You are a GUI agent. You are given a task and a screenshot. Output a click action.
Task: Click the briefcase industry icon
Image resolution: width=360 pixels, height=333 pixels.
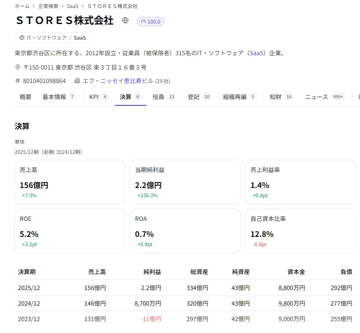[x=22, y=38]
